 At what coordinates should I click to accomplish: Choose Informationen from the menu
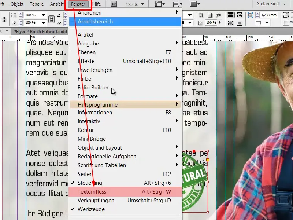click(x=125, y=113)
